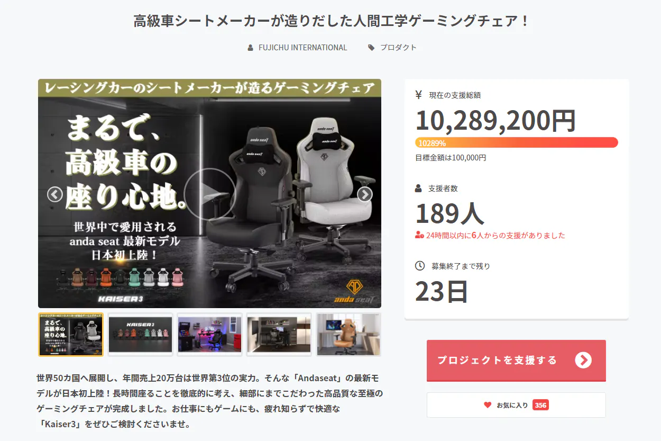661x441 pixels.
Task: Select the brown chair thumbnail
Action: 348,335
